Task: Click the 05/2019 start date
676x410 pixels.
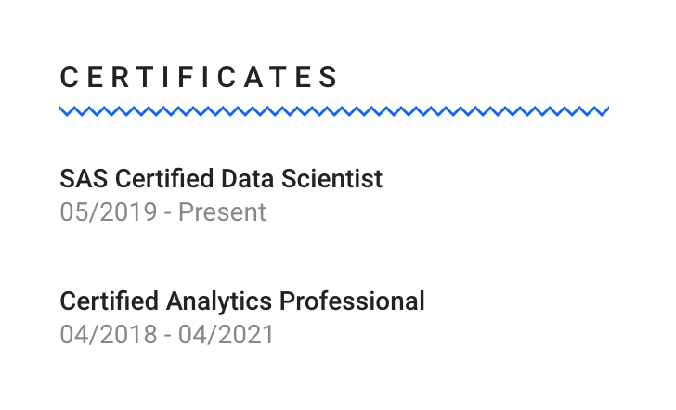Action: [x=109, y=211]
